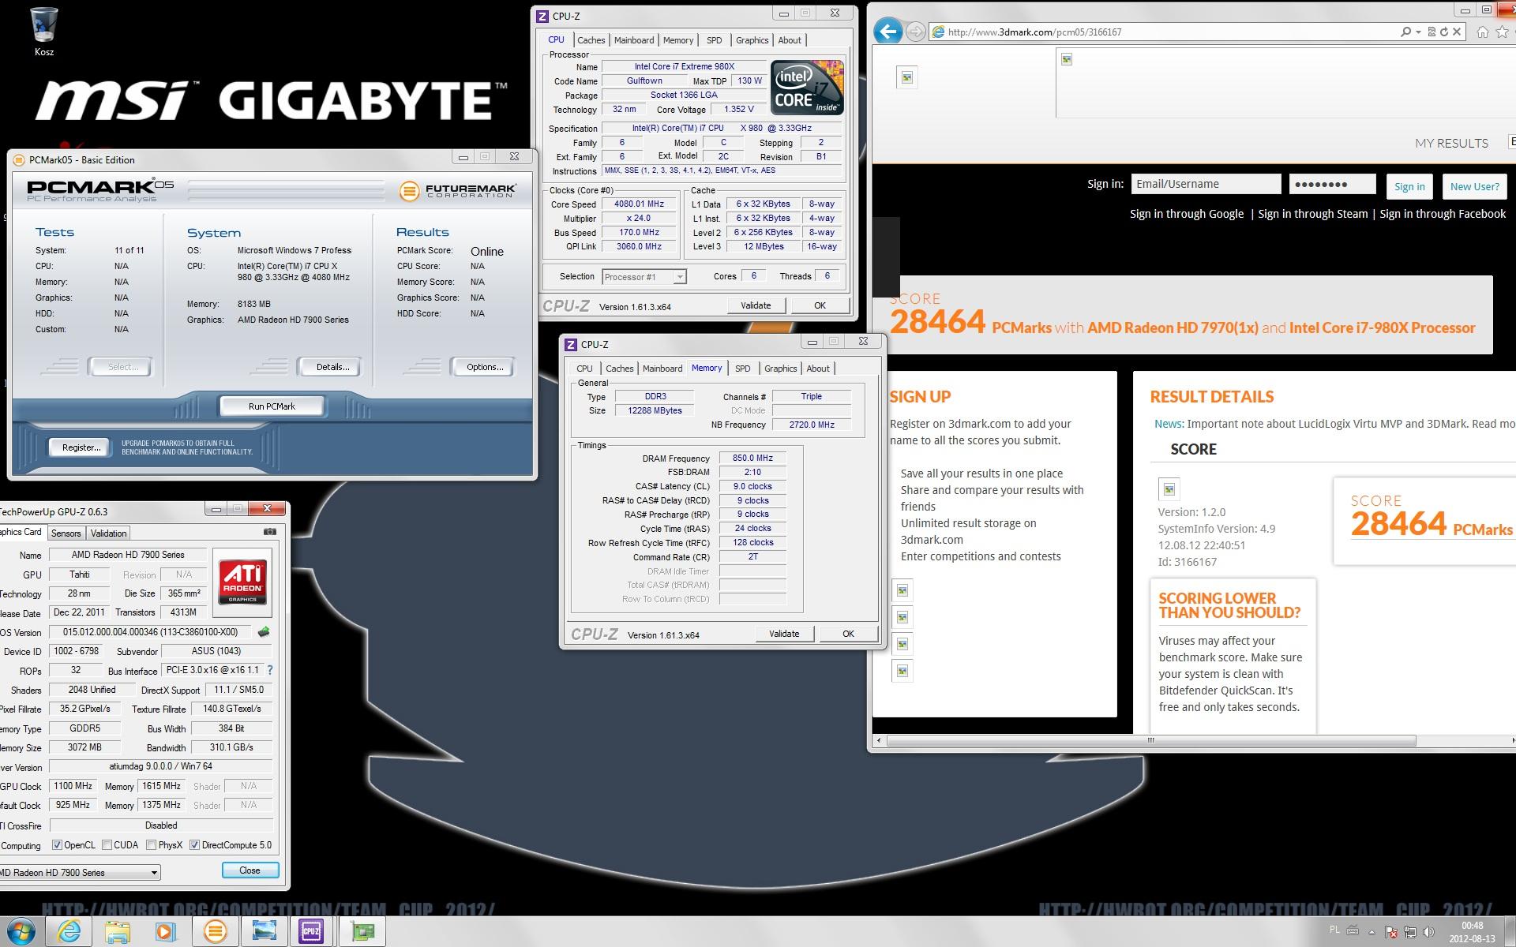This screenshot has height=947, width=1516.
Task: Open Mainboard tab in top CPU-Z
Action: coord(634,40)
